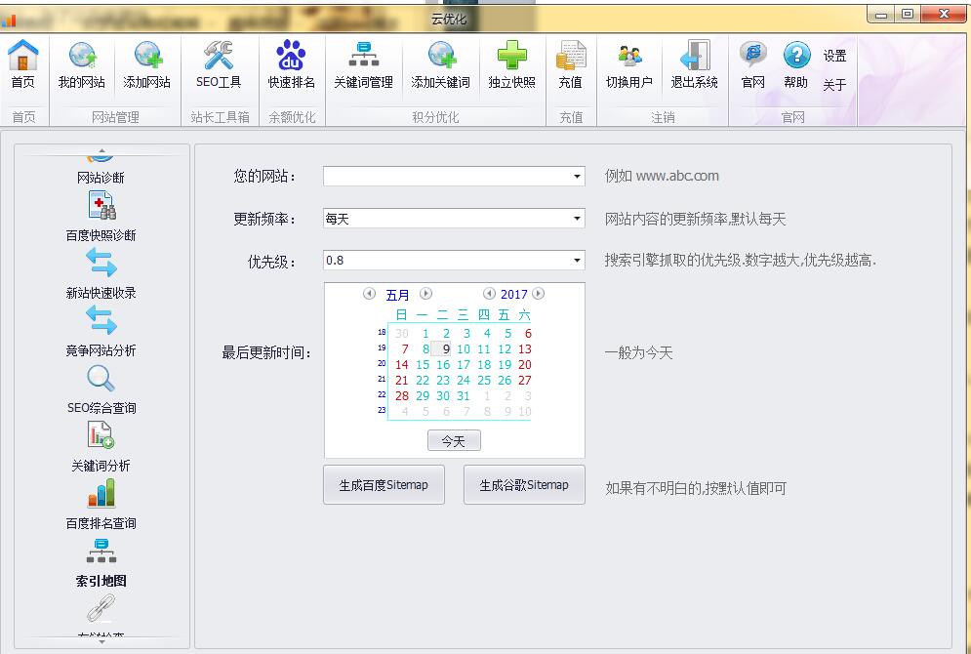Click the 独立快照 green plus icon
Image resolution: width=971 pixels, height=654 pixels.
point(511,57)
